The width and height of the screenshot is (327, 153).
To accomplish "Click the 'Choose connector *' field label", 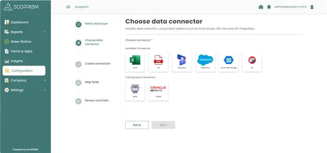I will pos(139,40).
